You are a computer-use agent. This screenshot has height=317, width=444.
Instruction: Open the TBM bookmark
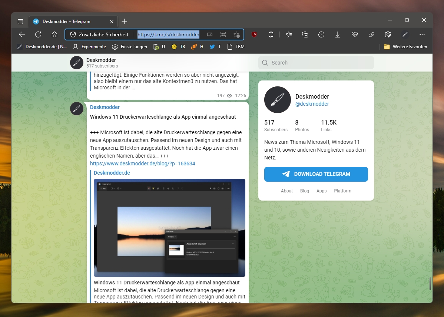point(236,47)
